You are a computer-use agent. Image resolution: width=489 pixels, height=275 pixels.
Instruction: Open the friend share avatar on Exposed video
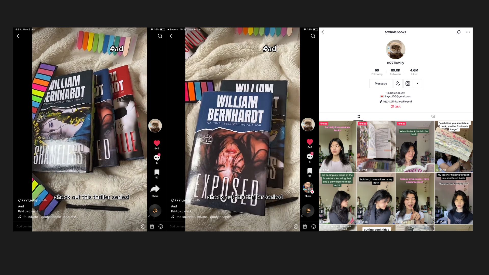308,188
